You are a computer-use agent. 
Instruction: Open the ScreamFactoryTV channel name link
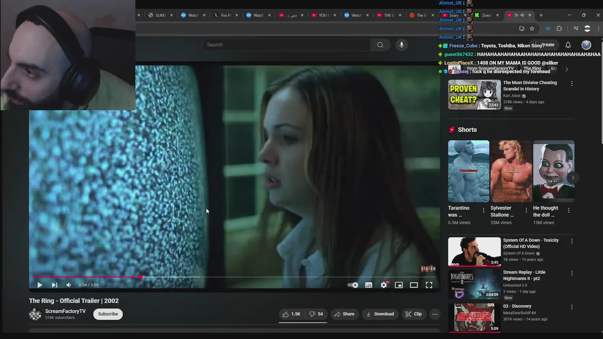65,311
